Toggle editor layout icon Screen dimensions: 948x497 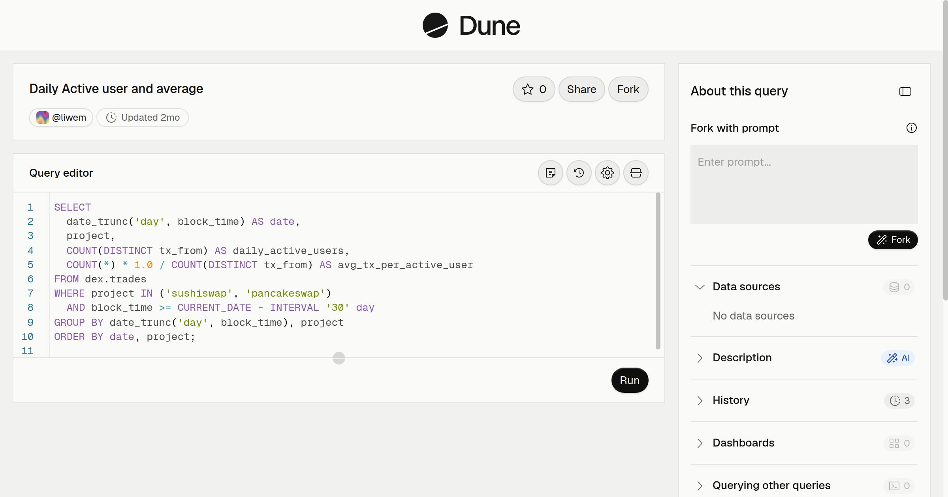636,173
